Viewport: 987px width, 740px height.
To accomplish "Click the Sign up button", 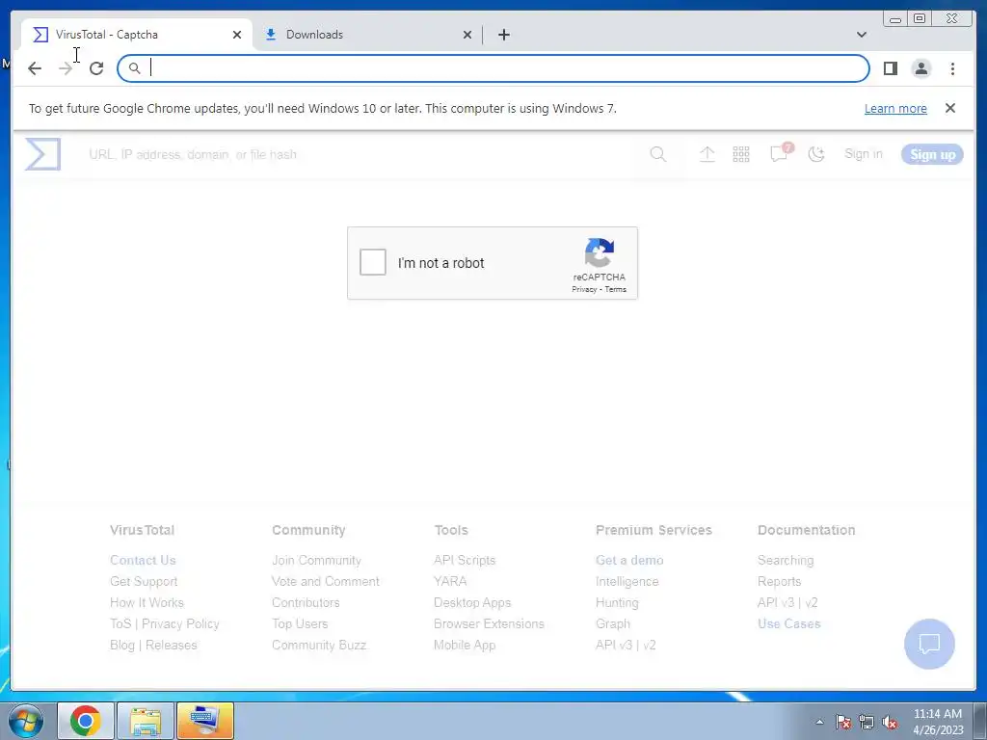I will click(932, 154).
